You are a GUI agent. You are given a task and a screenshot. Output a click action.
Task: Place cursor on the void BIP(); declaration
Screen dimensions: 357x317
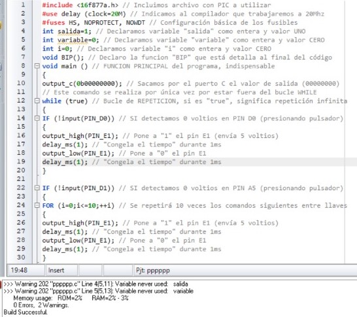click(63, 58)
